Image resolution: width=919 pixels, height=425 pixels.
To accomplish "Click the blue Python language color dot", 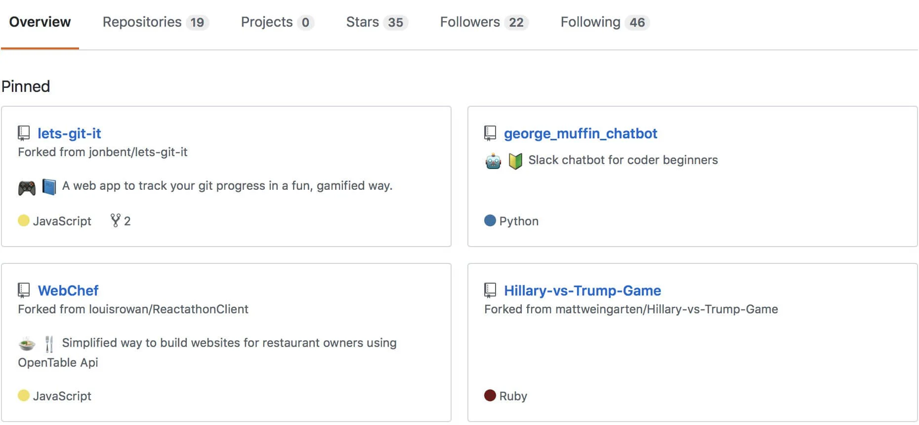I will [x=490, y=220].
